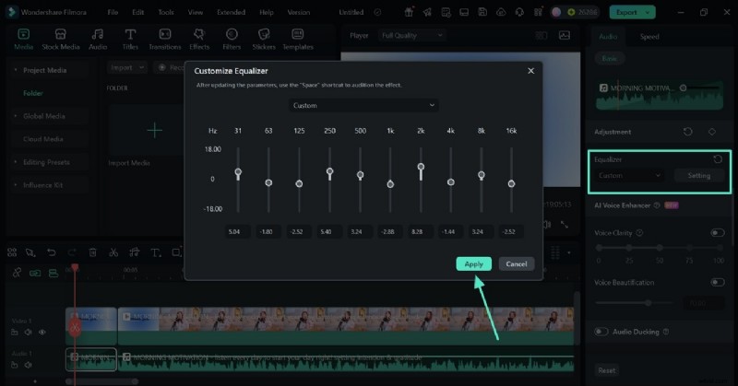
Task: Toggle the Voice Beautification switch
Action: [x=718, y=282]
